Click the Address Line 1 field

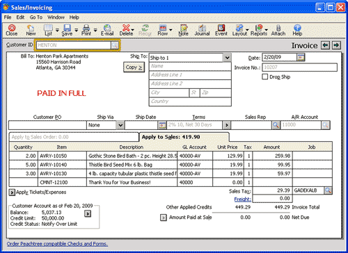click(190, 75)
